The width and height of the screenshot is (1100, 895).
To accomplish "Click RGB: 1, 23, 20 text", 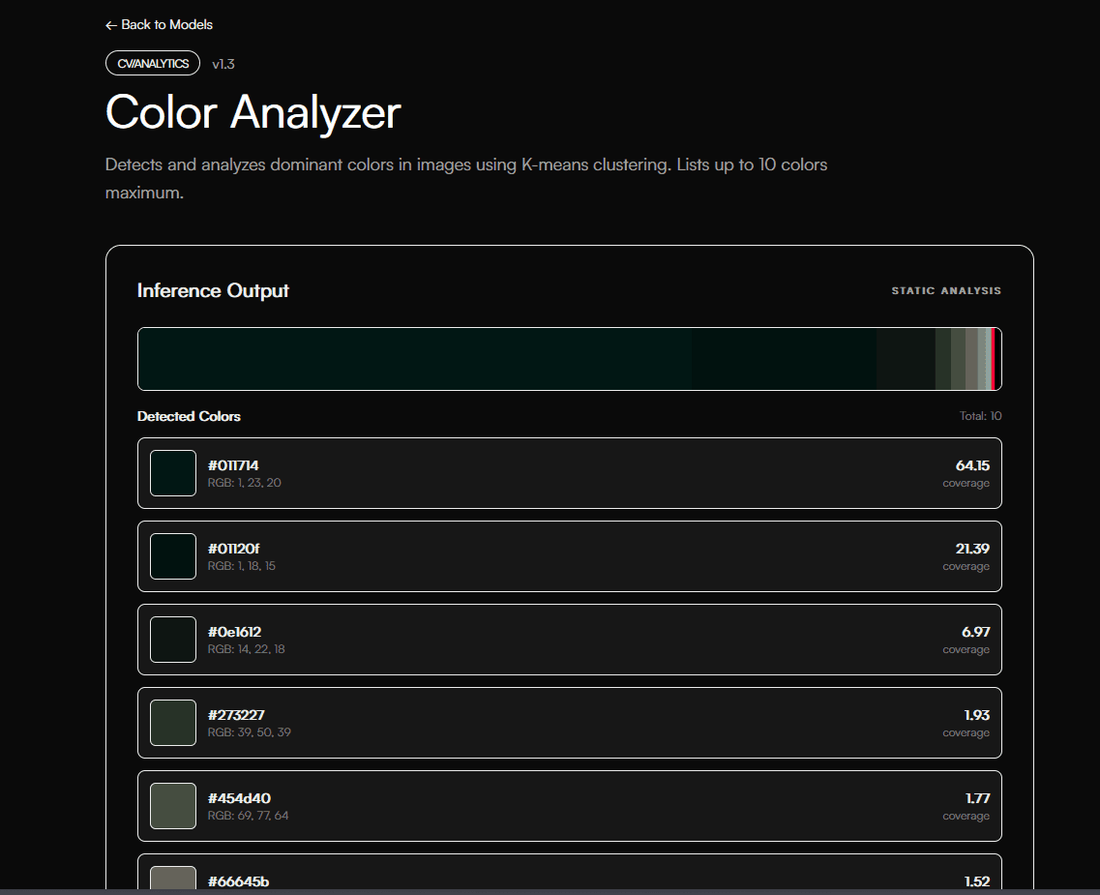I will point(244,483).
